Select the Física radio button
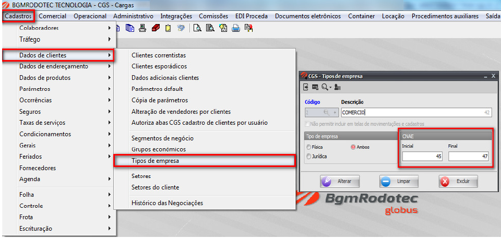 pyautogui.click(x=308, y=147)
